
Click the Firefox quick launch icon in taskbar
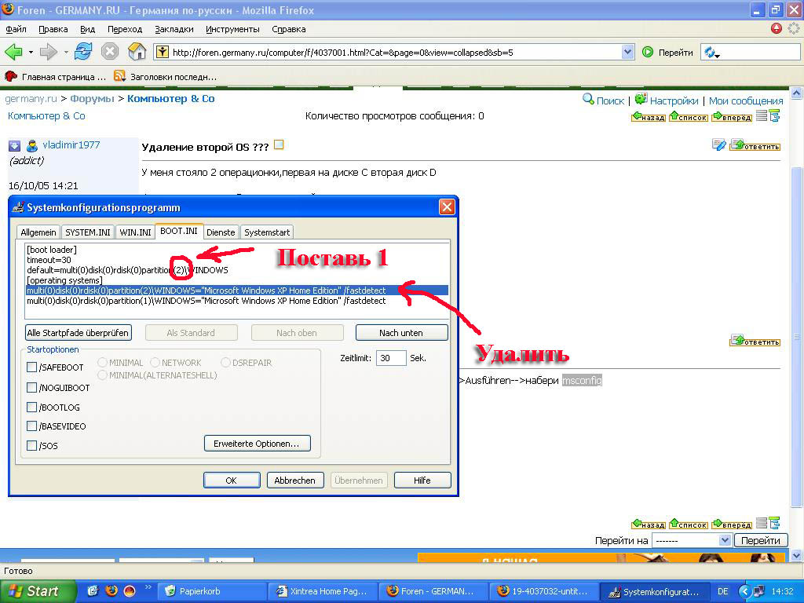point(111,590)
